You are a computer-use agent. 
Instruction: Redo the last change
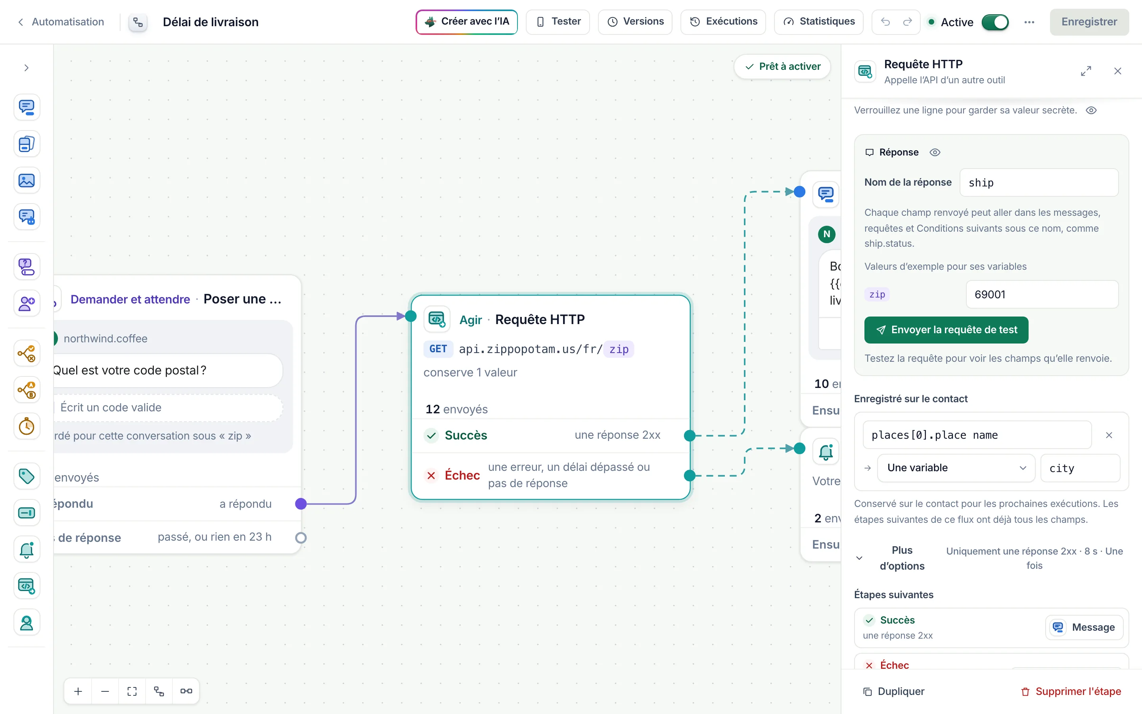(x=908, y=22)
